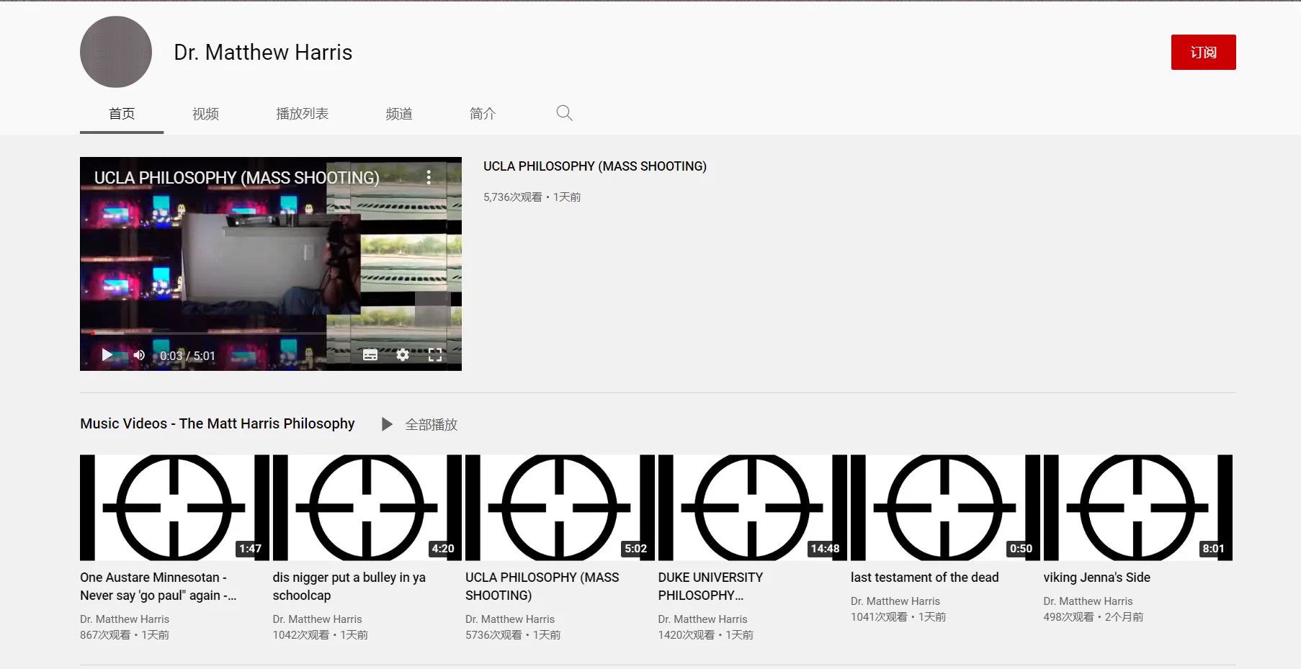Go to the 频道 tab
Viewport: 1301px width, 669px height.
(399, 114)
